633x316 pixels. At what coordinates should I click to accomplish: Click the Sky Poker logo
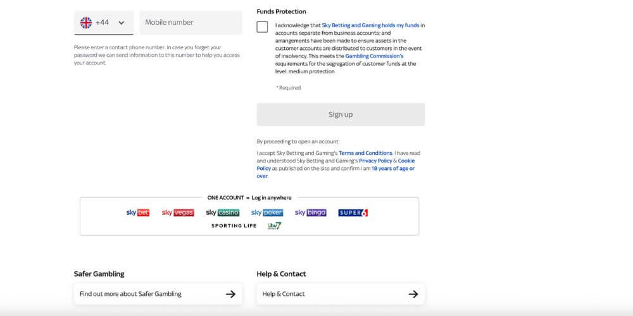tap(267, 213)
